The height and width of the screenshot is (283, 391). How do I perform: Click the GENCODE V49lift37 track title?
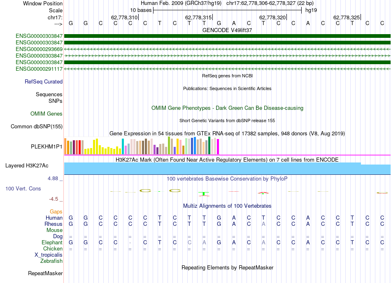[227, 30]
